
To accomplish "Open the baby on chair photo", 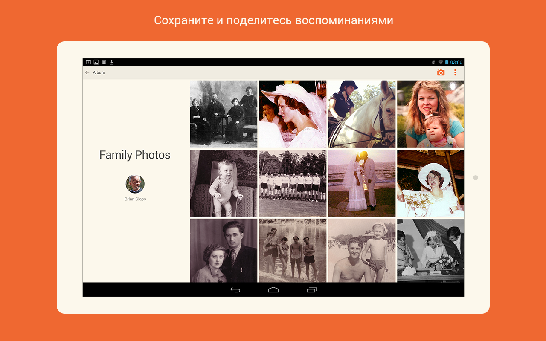I will coord(224,183).
